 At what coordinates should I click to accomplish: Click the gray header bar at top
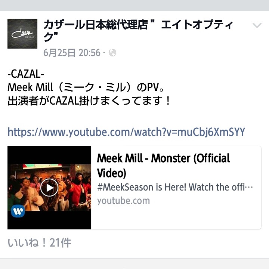(x=134, y=6)
